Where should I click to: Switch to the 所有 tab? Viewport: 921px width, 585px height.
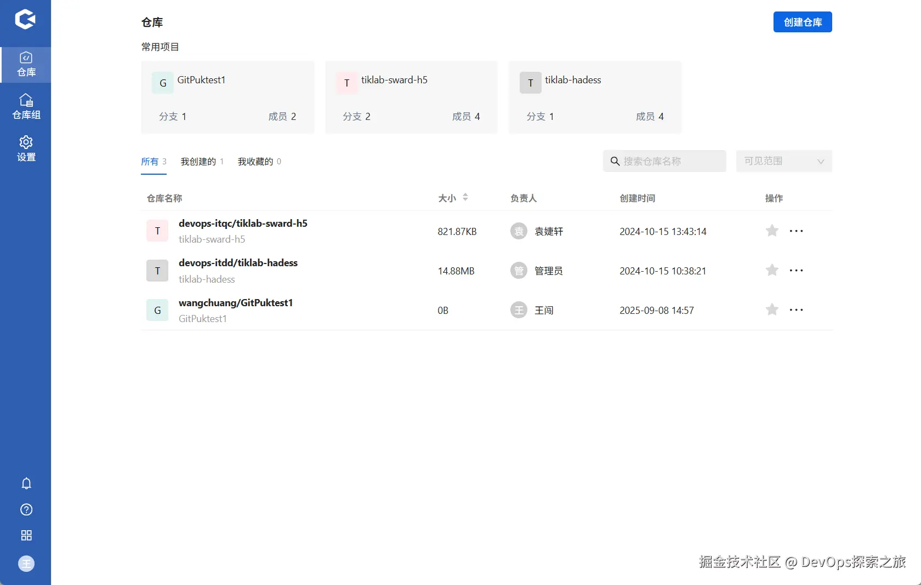153,162
